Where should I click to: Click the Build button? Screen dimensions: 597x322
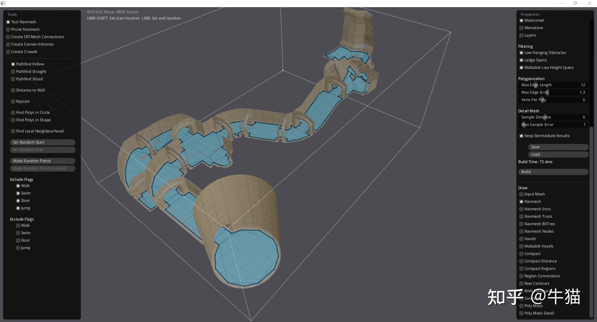pyautogui.click(x=553, y=172)
